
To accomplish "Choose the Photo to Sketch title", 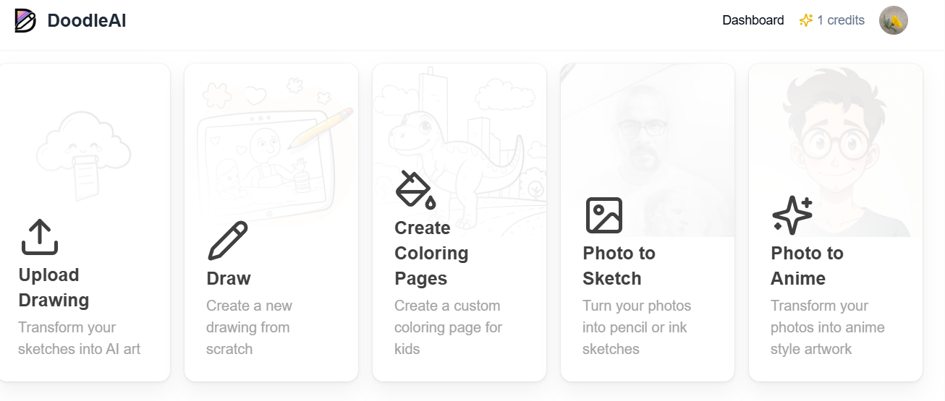I will click(x=619, y=266).
